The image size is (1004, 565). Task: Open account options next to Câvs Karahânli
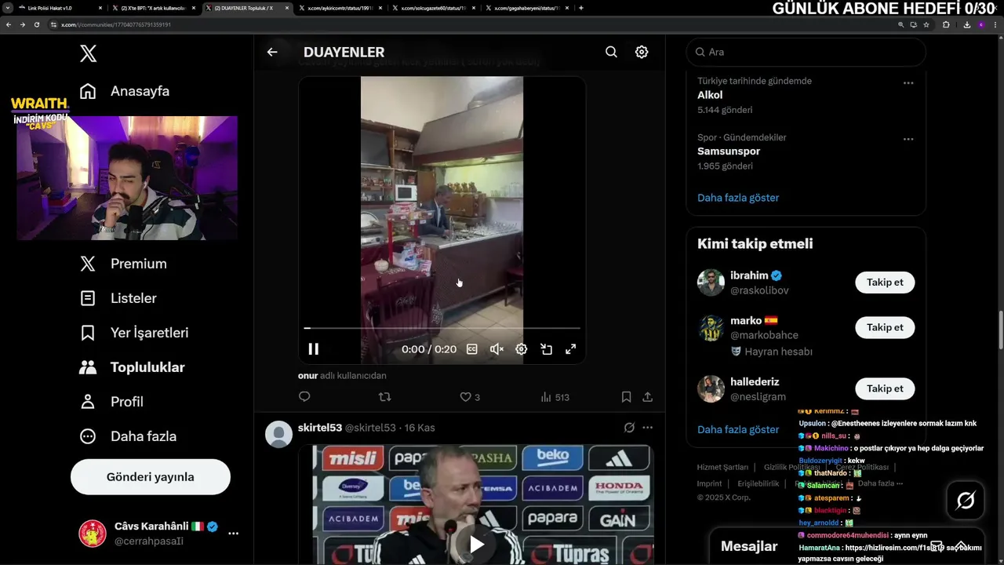click(233, 534)
